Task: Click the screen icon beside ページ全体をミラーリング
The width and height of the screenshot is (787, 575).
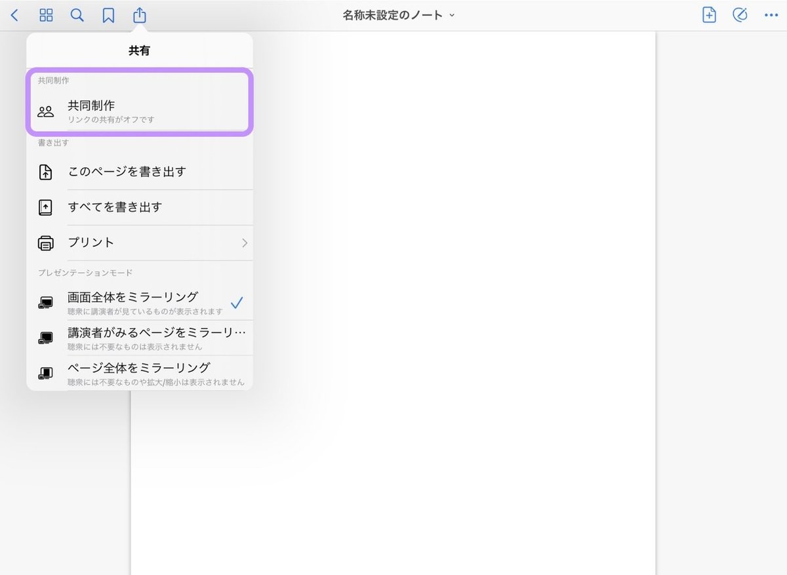Action: [x=45, y=373]
